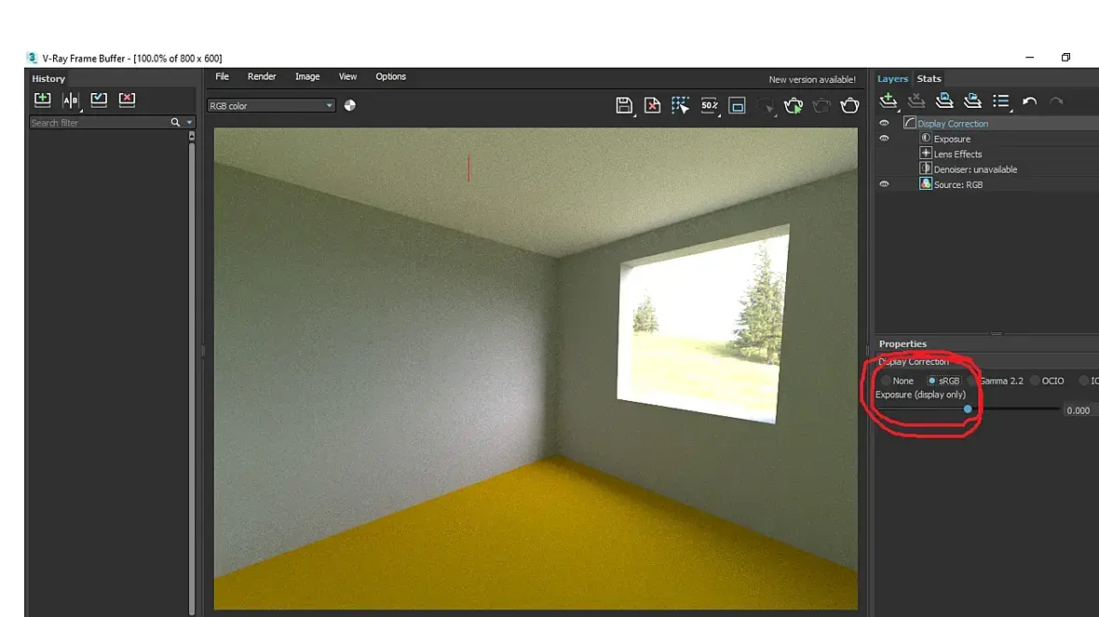Screen dimensions: 1099x617
Task: Undo the last layer change
Action: pyautogui.click(x=1029, y=101)
